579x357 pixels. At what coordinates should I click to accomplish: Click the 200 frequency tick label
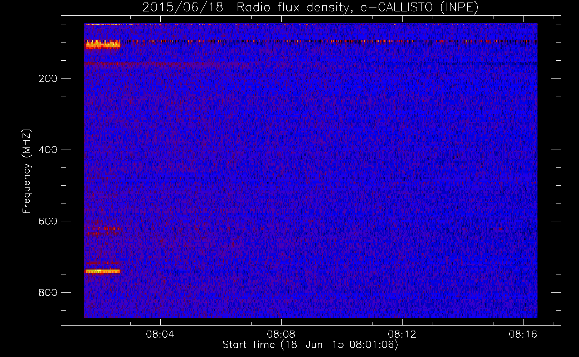(48, 79)
